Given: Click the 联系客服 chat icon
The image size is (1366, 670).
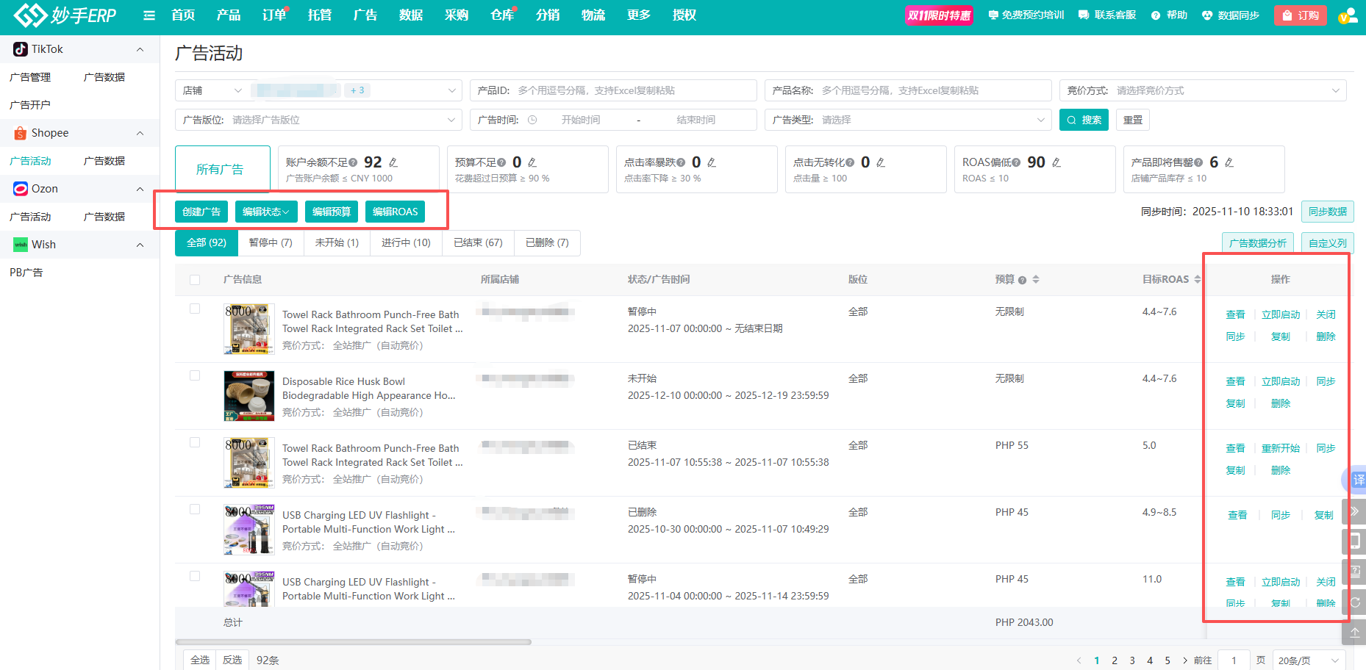Looking at the screenshot, I should 1084,15.
